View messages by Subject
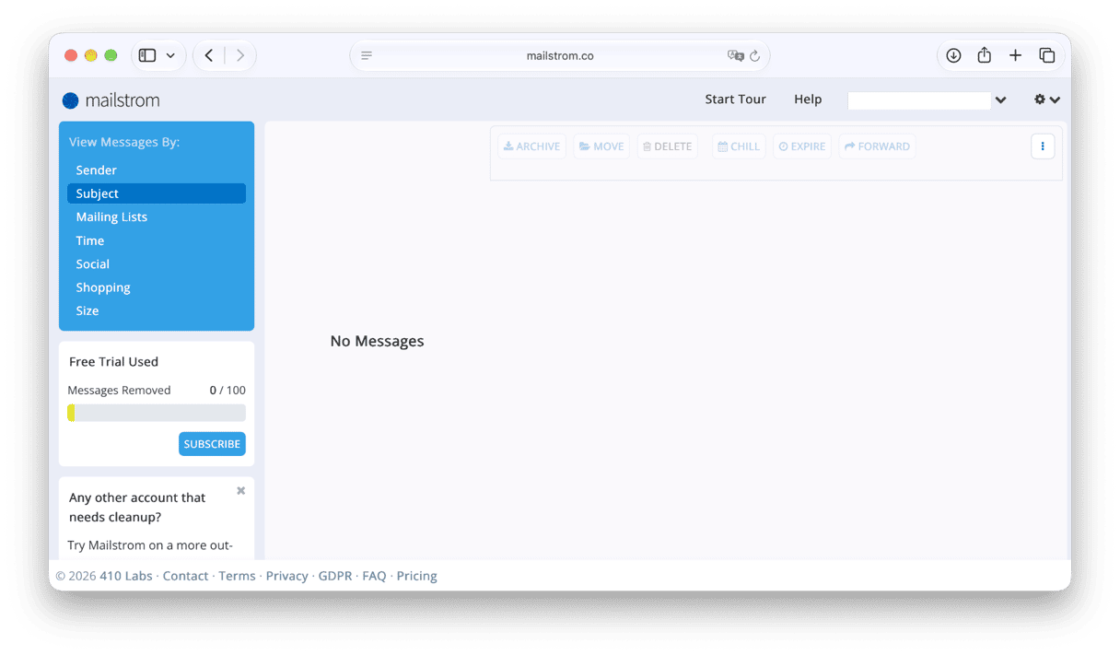 click(157, 193)
